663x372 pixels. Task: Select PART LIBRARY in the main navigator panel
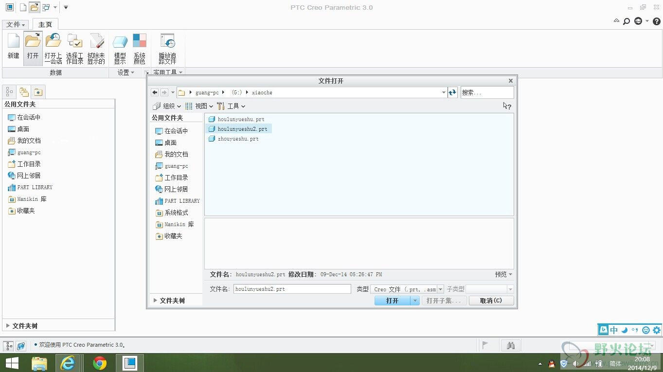coord(30,187)
